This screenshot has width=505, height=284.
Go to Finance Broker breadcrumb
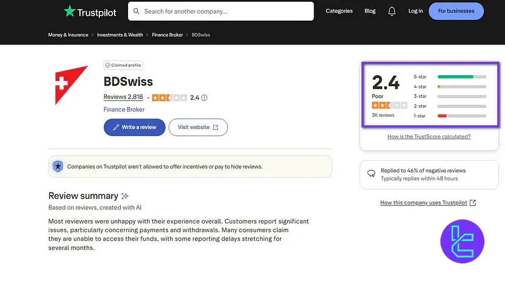[167, 35]
